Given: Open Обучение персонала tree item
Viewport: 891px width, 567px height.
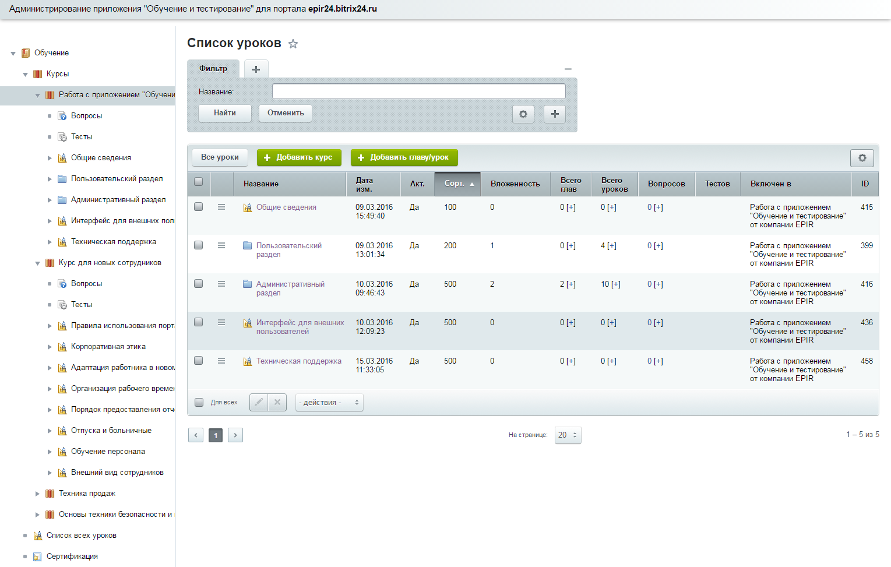Looking at the screenshot, I should 108,452.
